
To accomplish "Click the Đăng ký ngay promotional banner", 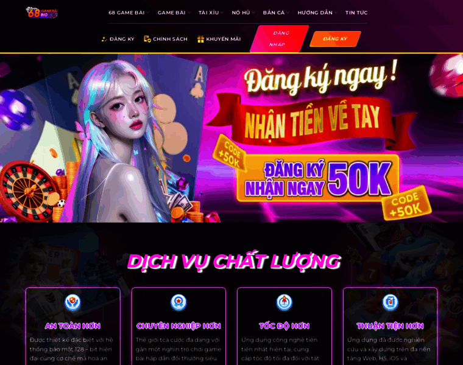I will (x=231, y=138).
